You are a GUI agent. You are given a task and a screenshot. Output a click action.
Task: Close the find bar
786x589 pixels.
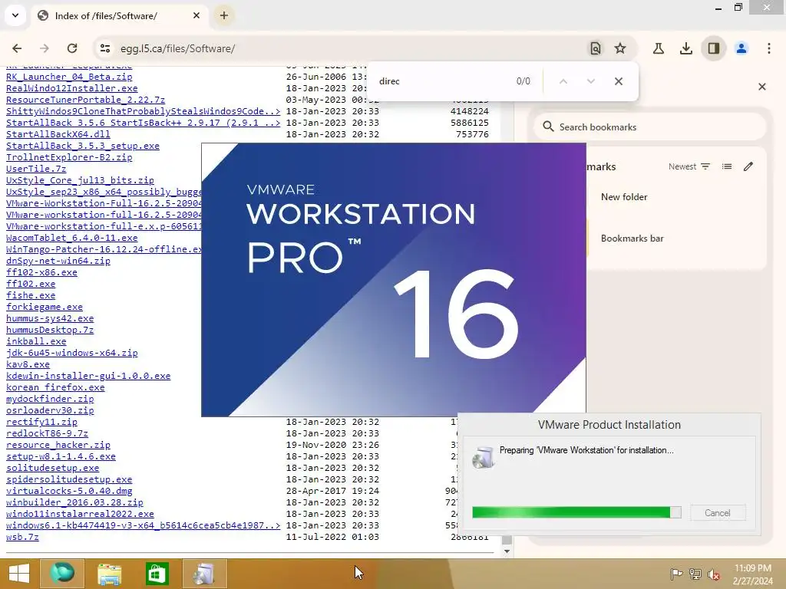pos(619,81)
